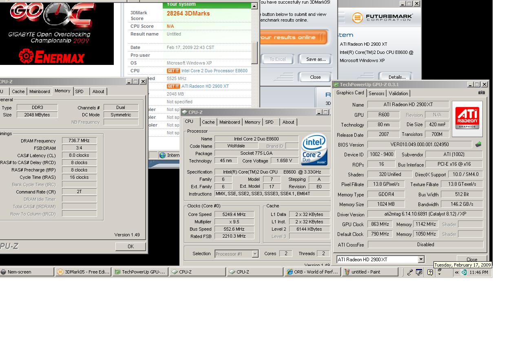Open Cache tab in the memory CPU-Z window
The height and width of the screenshot is (347, 522).
[x=18, y=91]
